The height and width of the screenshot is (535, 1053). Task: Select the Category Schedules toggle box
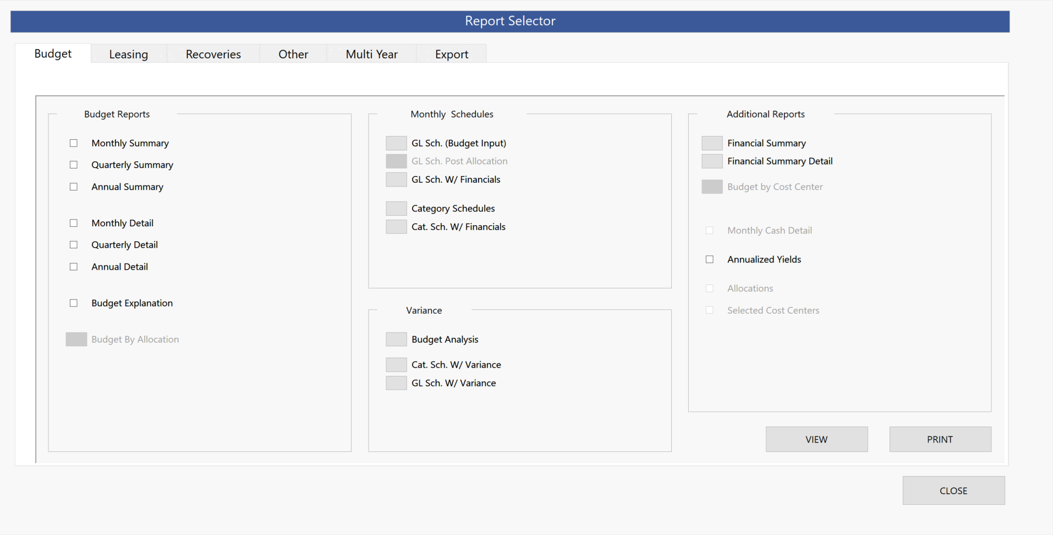pyautogui.click(x=396, y=209)
